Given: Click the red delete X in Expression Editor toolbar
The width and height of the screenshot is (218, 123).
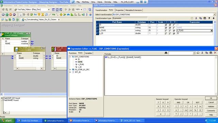Looking at the screenshot, I should pos(215,53).
